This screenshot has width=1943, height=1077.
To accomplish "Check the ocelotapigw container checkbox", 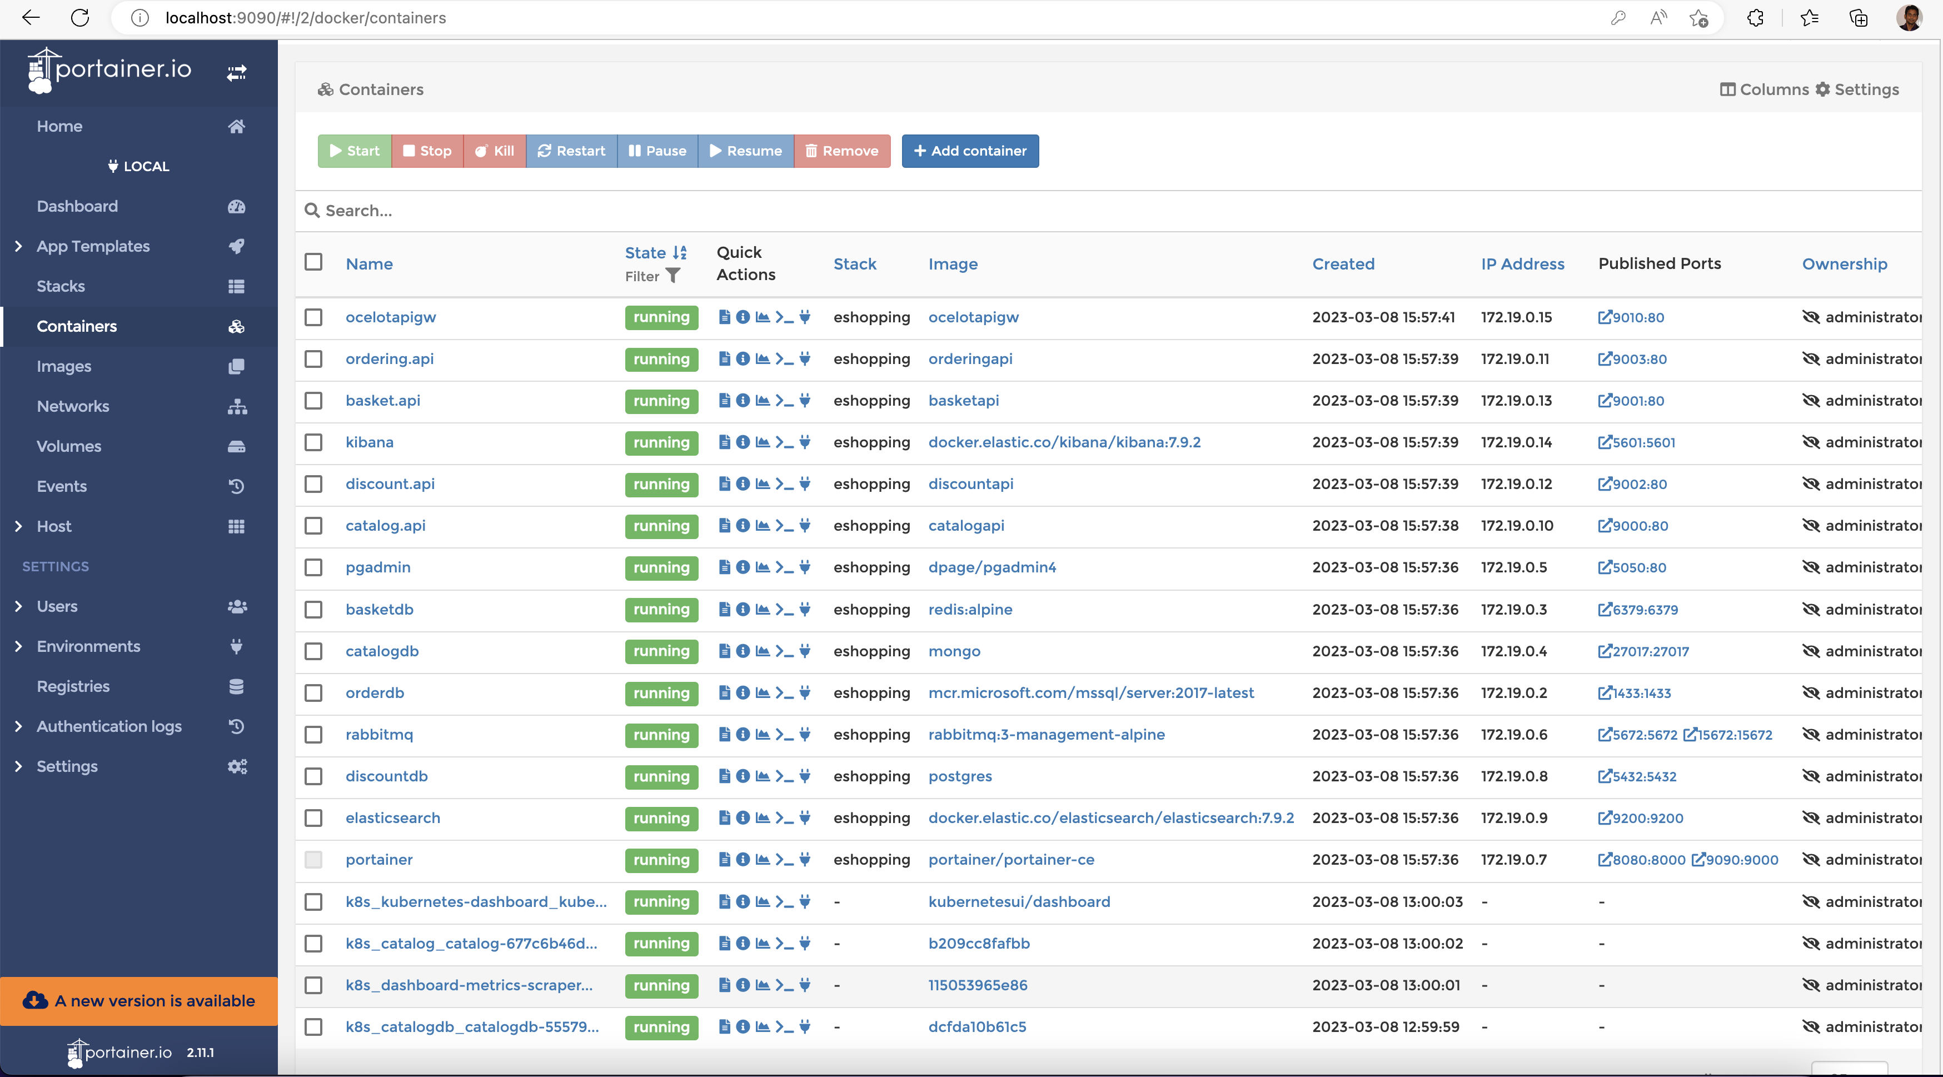I will [313, 317].
